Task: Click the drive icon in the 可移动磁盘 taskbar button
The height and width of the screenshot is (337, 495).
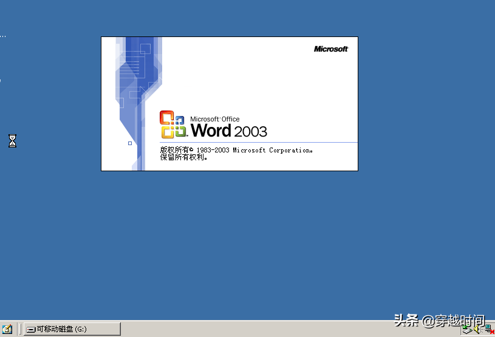Action: click(x=30, y=330)
